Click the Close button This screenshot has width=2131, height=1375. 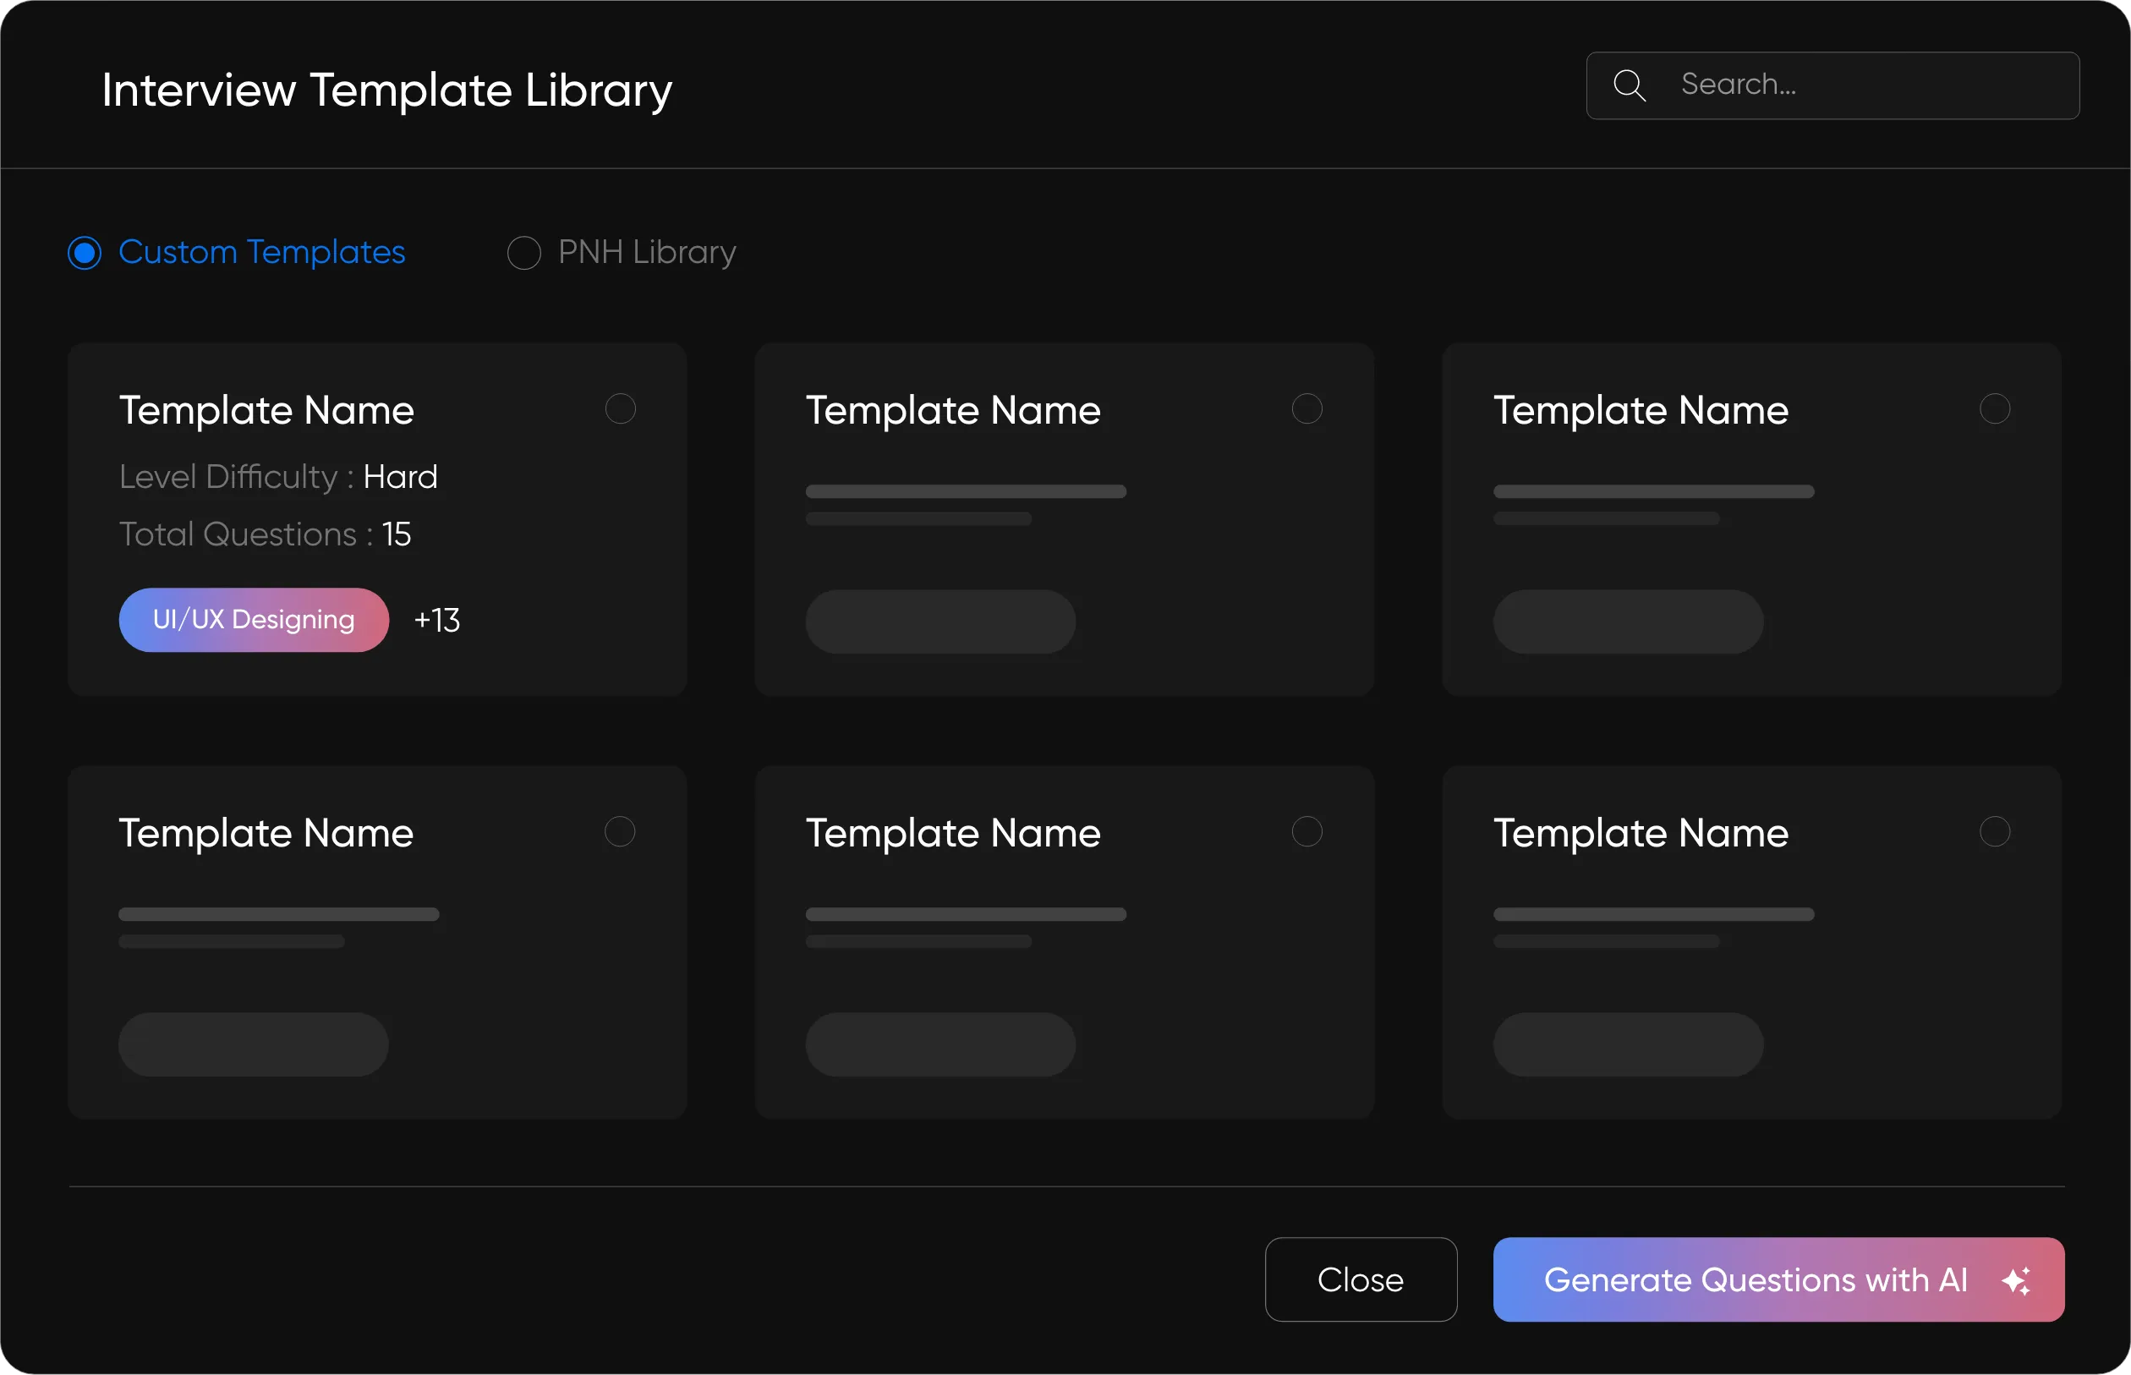click(1361, 1280)
